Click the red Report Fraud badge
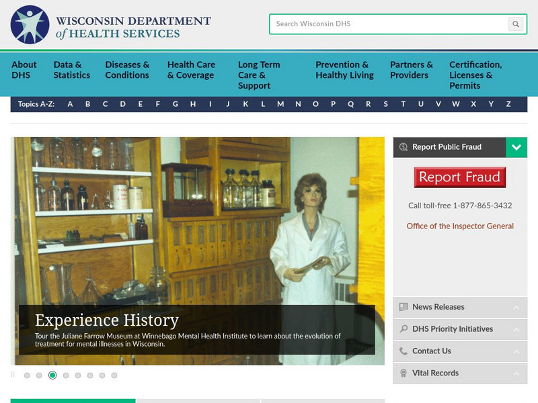 click(460, 177)
